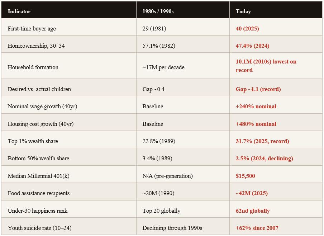Select the Top 1% wealth share label

(x=33, y=141)
